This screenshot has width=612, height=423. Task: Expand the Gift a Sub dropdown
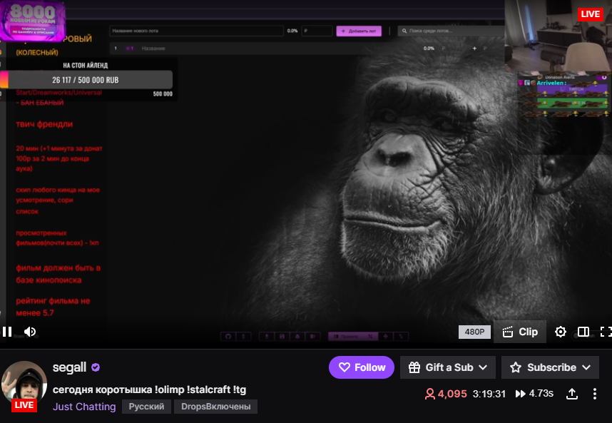(x=448, y=367)
